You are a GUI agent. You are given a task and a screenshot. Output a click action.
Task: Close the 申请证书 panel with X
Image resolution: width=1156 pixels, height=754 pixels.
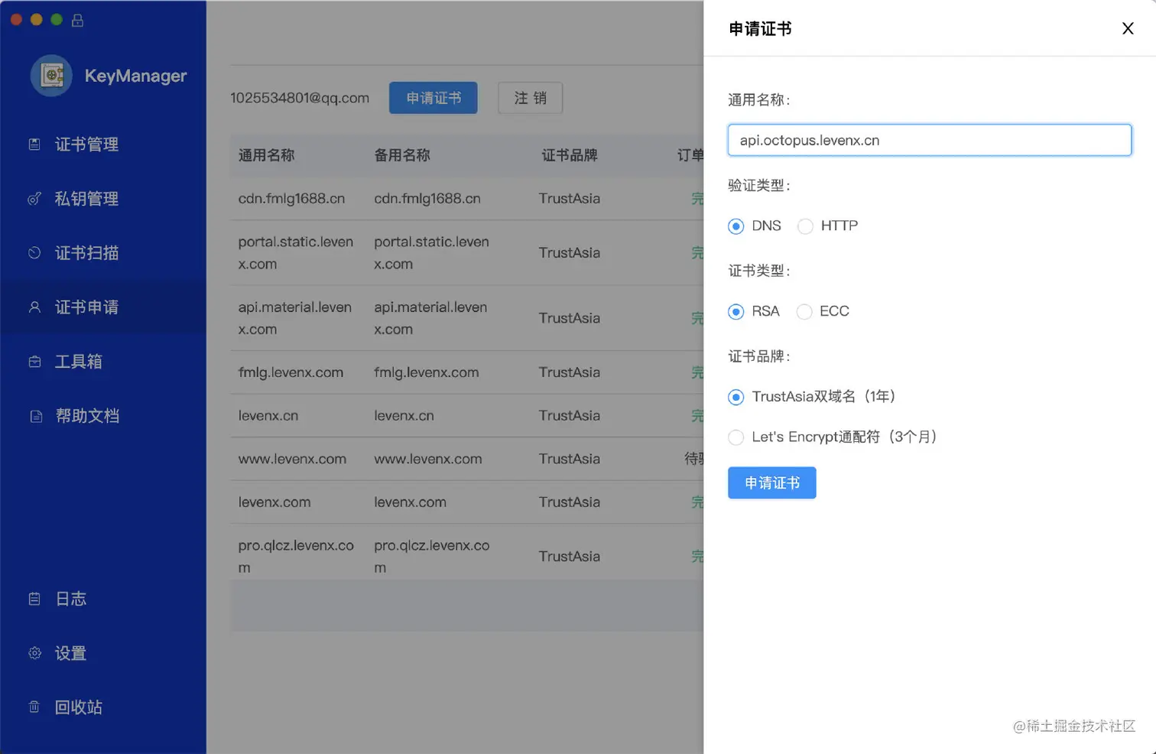click(1128, 28)
